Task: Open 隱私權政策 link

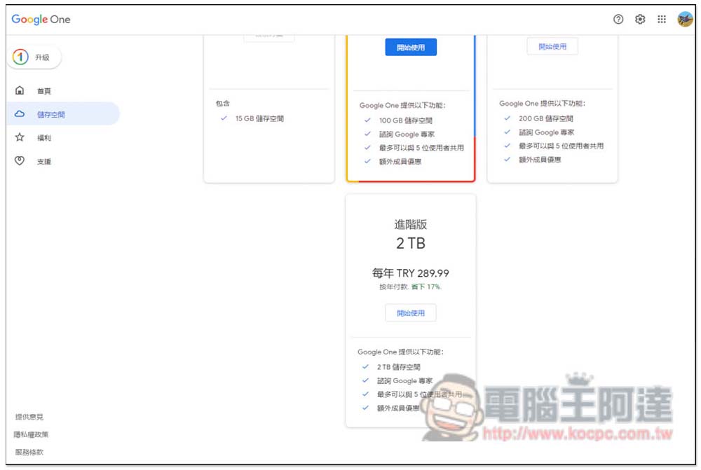Action: (x=31, y=434)
